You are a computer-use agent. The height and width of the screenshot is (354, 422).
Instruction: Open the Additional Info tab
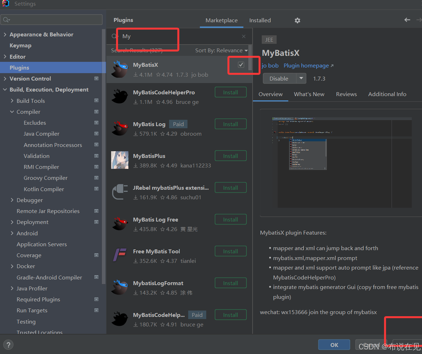[x=387, y=94]
